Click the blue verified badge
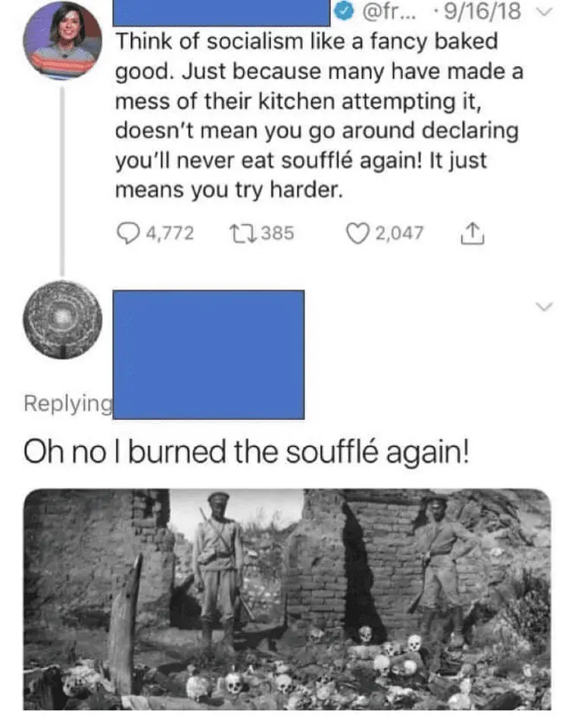 point(342,12)
